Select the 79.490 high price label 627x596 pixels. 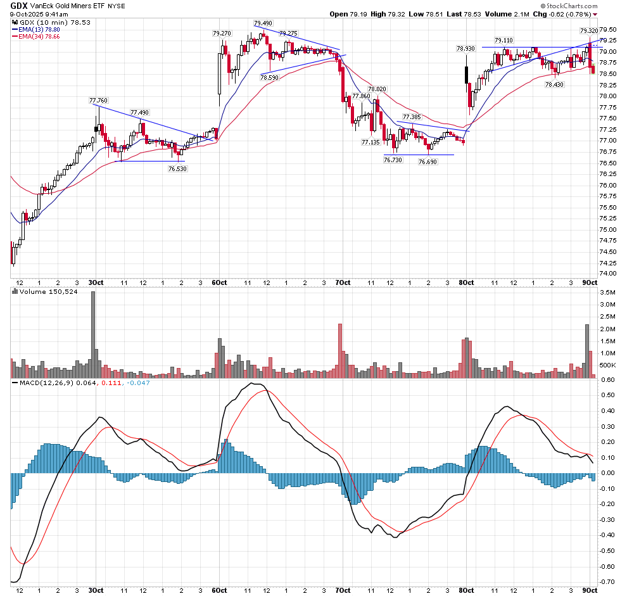[x=263, y=23]
